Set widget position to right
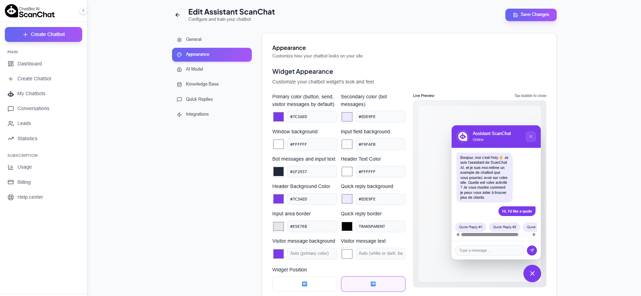The image size is (641, 296). coord(373,284)
